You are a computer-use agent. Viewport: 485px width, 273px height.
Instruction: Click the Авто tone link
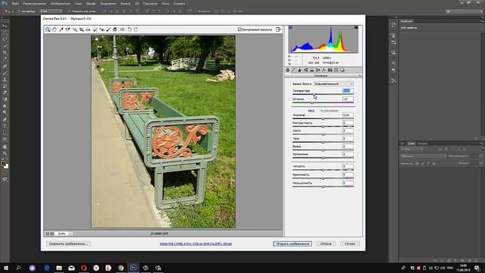coord(311,111)
